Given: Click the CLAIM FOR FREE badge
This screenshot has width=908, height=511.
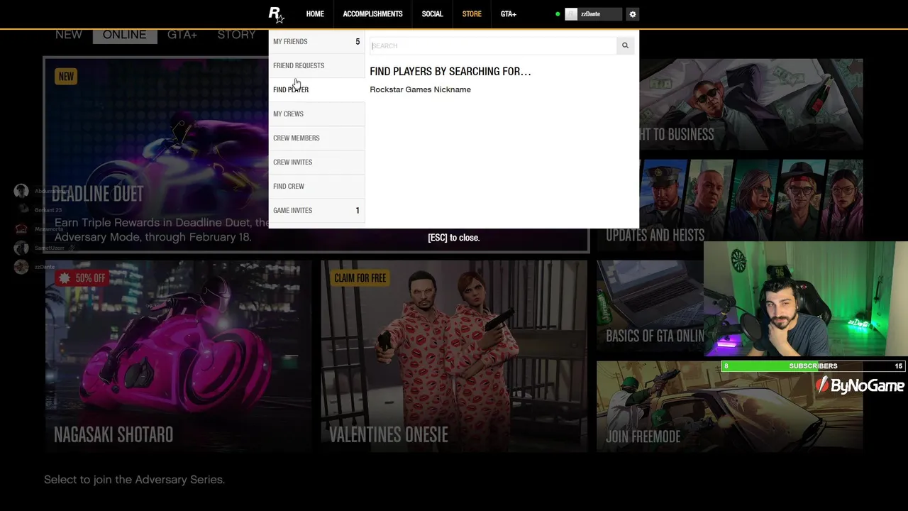Looking at the screenshot, I should (x=360, y=278).
